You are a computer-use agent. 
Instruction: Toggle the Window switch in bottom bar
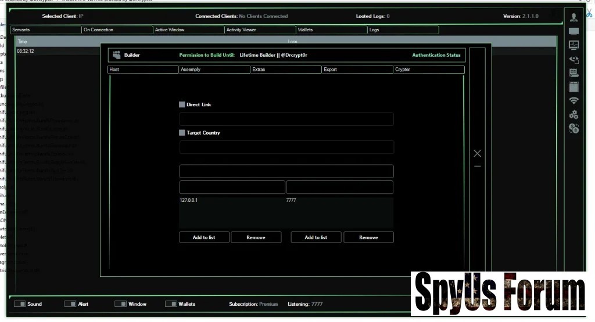[121, 303]
